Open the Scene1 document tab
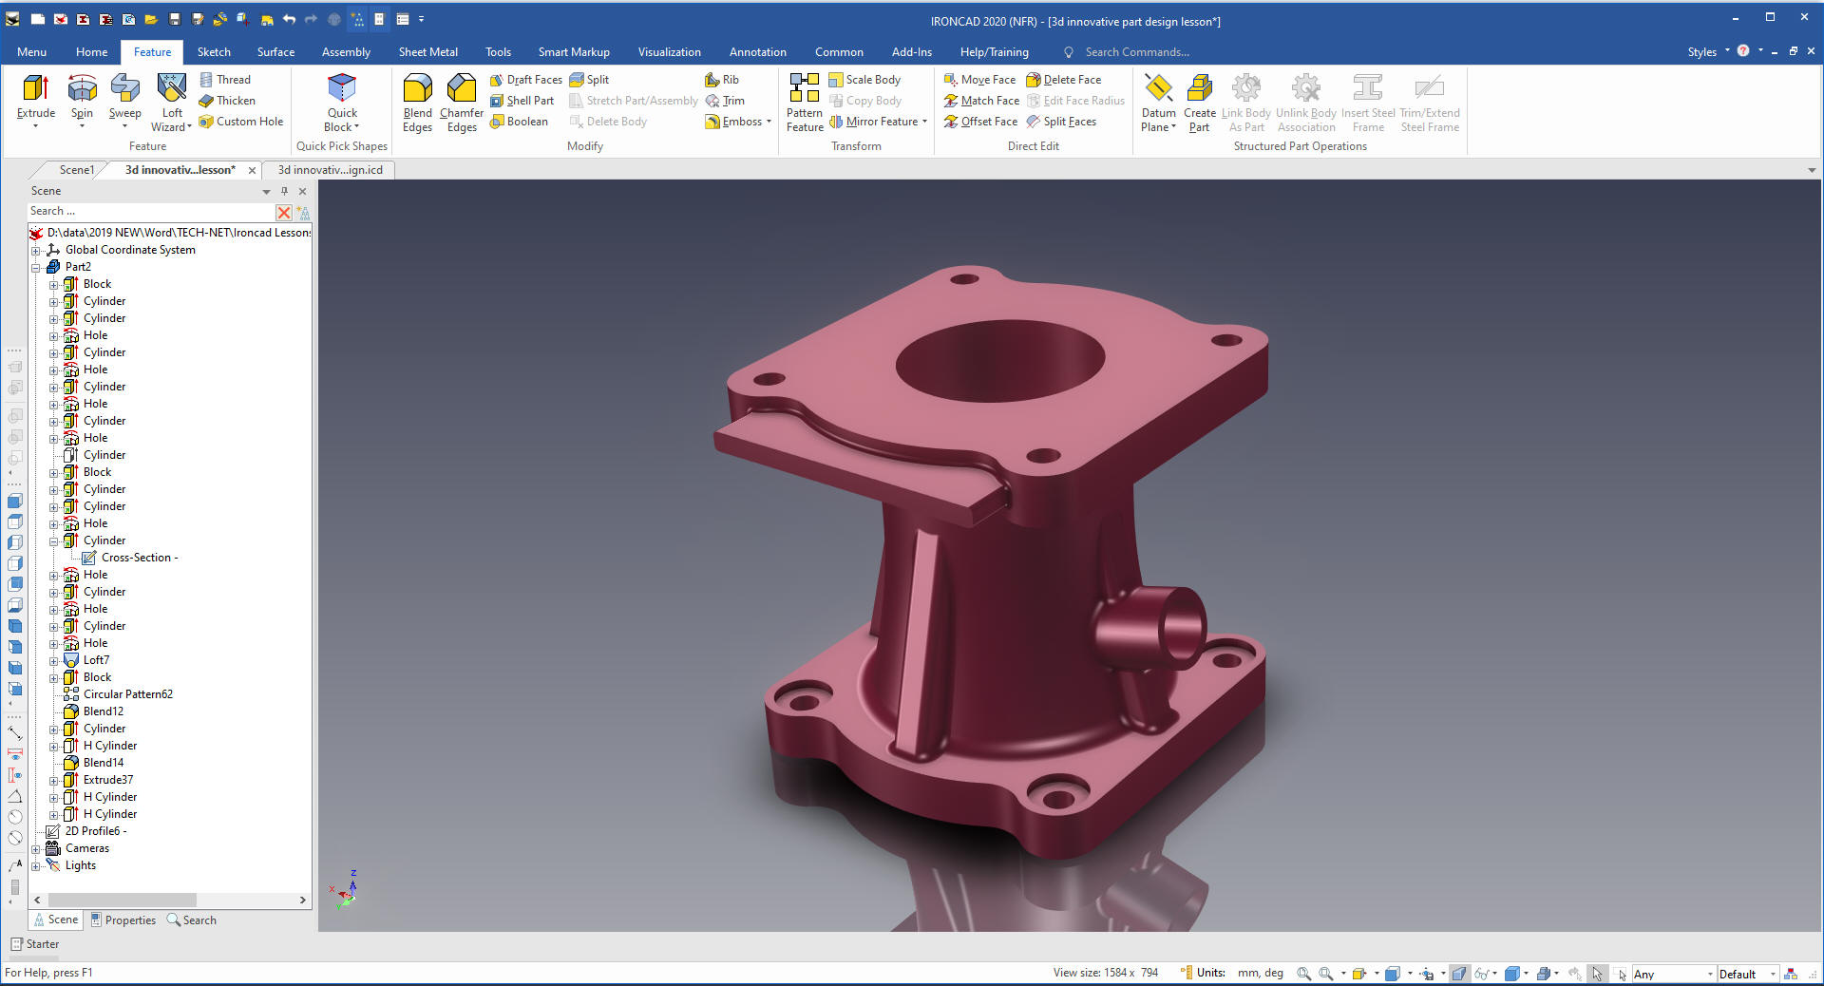The image size is (1824, 986). pos(76,170)
